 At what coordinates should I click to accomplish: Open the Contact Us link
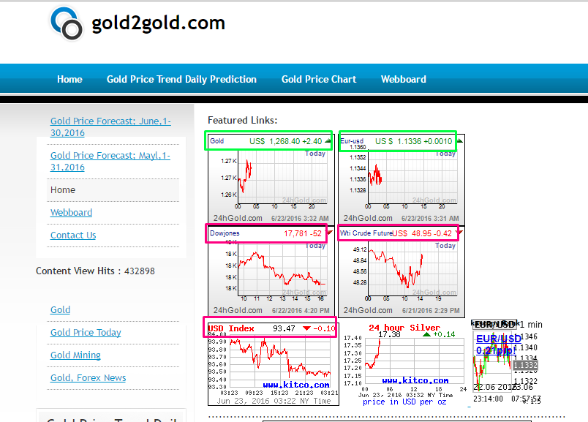click(x=73, y=236)
